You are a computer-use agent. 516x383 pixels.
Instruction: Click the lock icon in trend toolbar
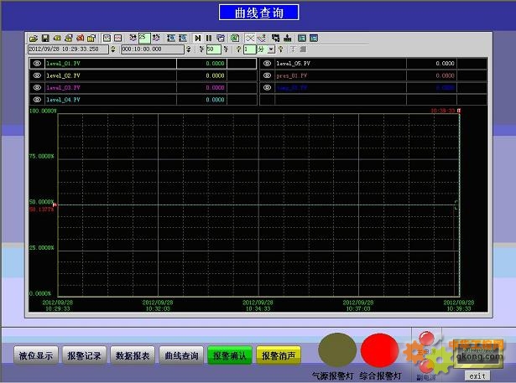tap(91, 39)
